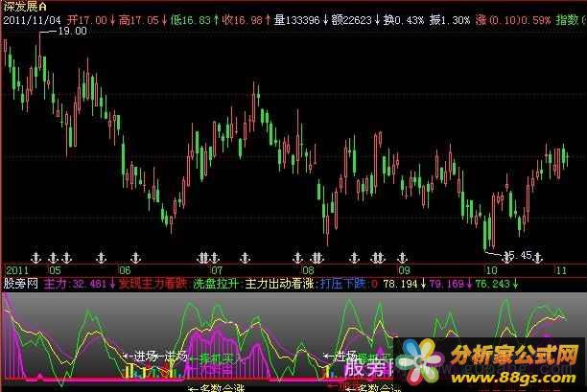
Task: Click the green 洗盘拉升 indicator label
Action: tap(216, 284)
